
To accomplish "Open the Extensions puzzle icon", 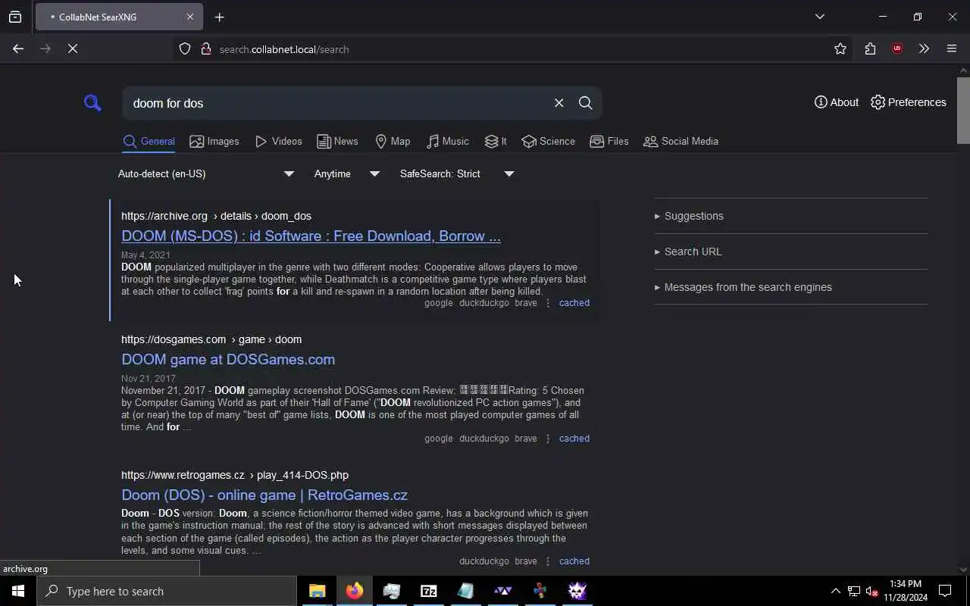I will (870, 49).
